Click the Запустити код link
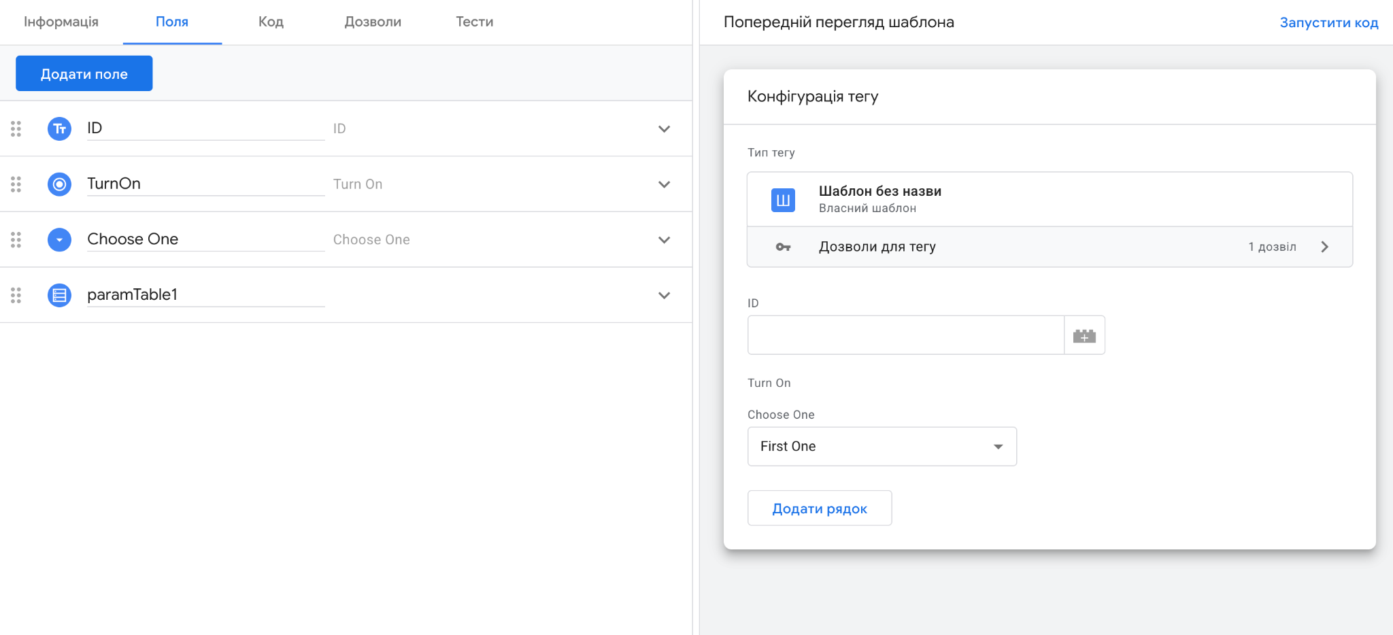 click(1329, 22)
